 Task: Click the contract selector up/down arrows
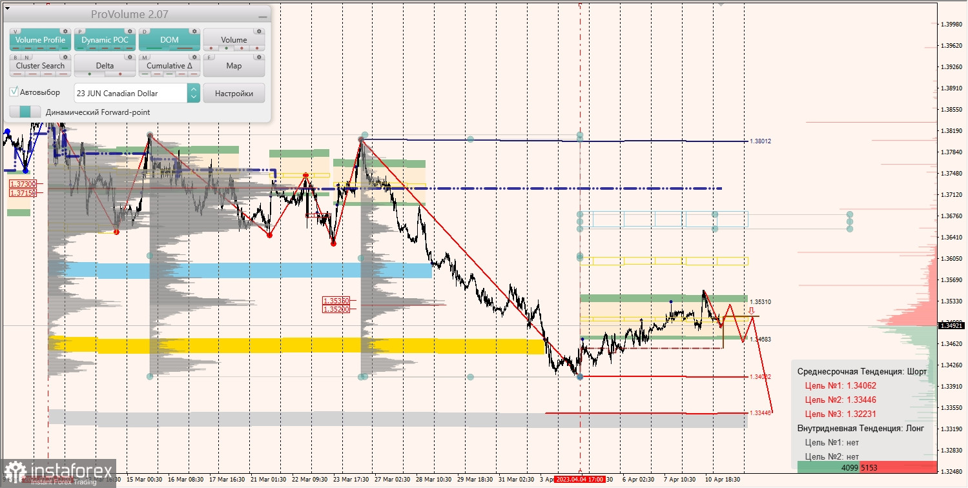point(194,93)
